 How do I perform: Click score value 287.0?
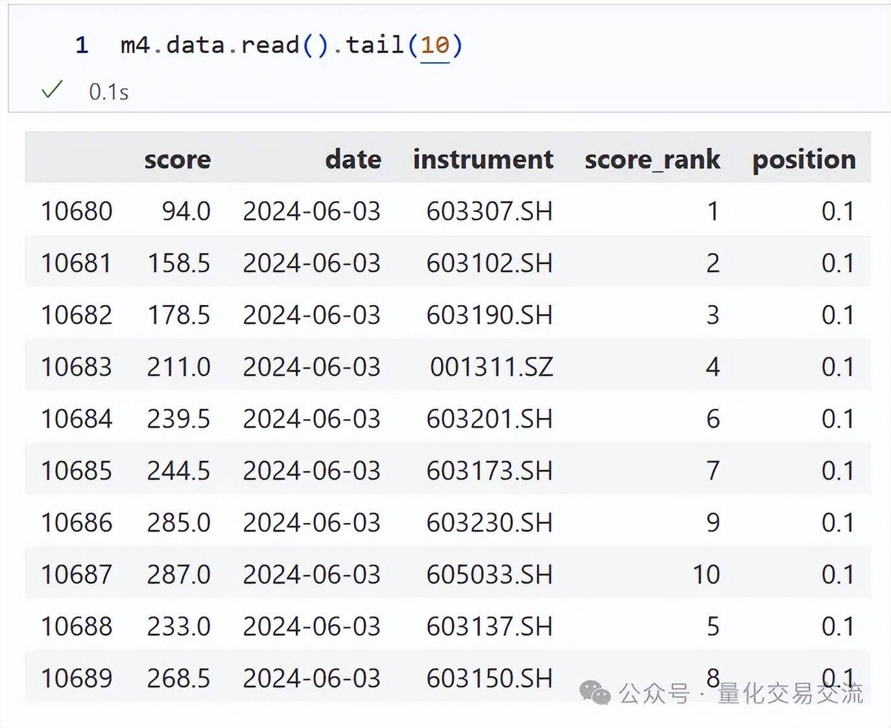(179, 574)
